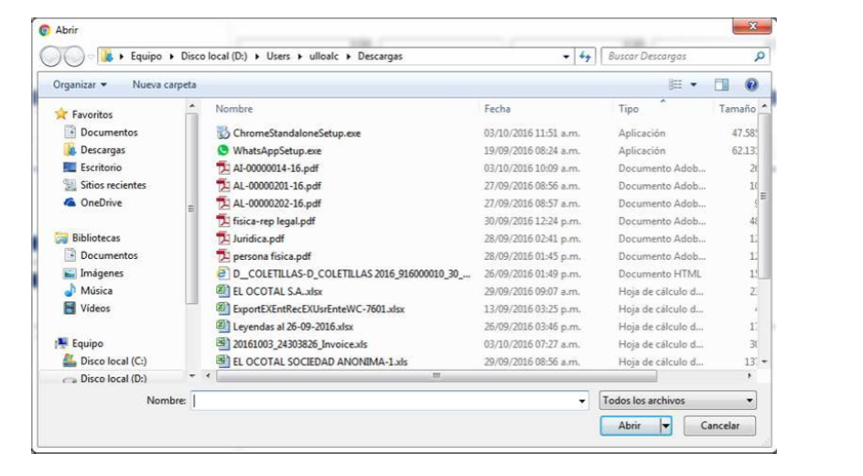Select the ChromeStandaloneSetup.exe file
This screenshot has height=476, width=863.
click(x=296, y=133)
